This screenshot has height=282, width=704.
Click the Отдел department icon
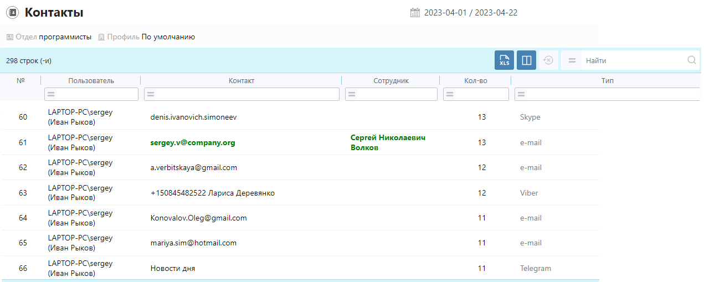[9, 37]
